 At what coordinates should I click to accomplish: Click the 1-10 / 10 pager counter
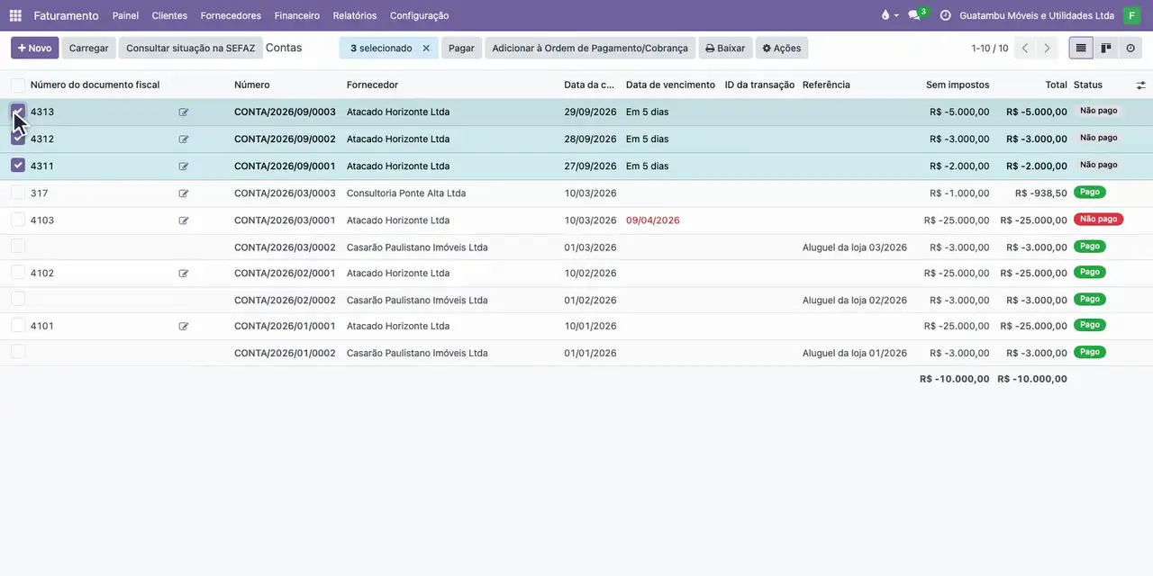[x=990, y=48]
